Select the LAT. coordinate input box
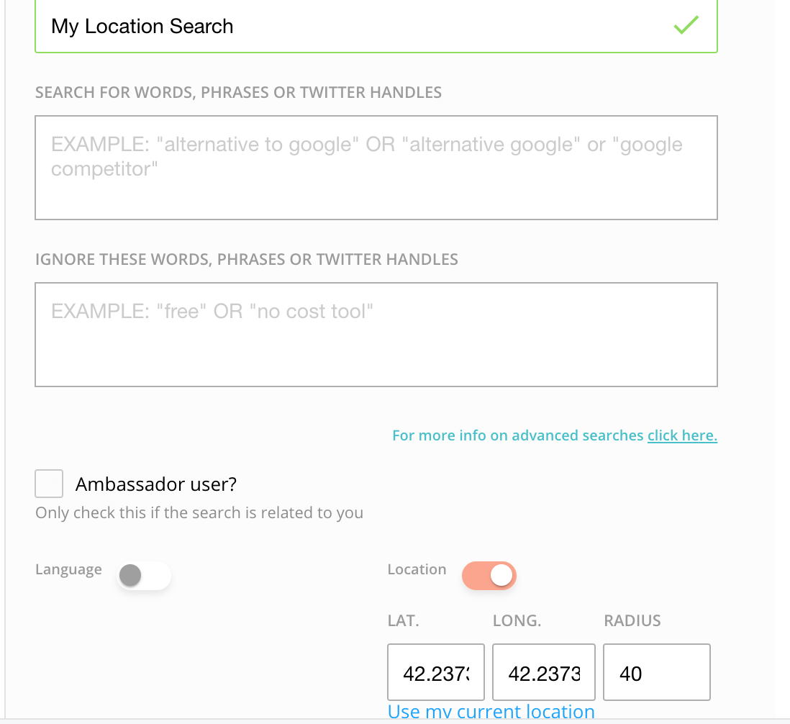The width and height of the screenshot is (790, 724). click(x=436, y=672)
